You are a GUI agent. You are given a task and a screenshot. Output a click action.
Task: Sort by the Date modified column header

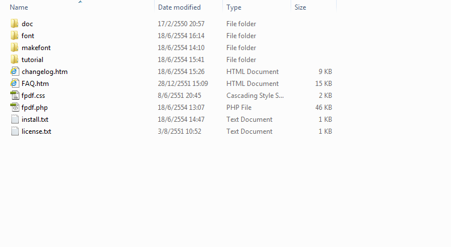tap(179, 7)
